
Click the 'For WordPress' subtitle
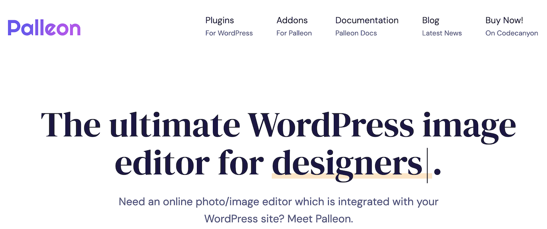[229, 33]
